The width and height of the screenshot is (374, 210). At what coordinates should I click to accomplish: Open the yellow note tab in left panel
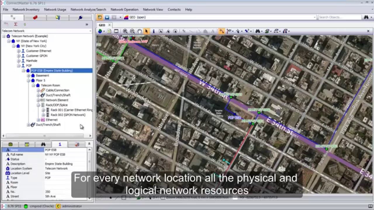(x=58, y=17)
